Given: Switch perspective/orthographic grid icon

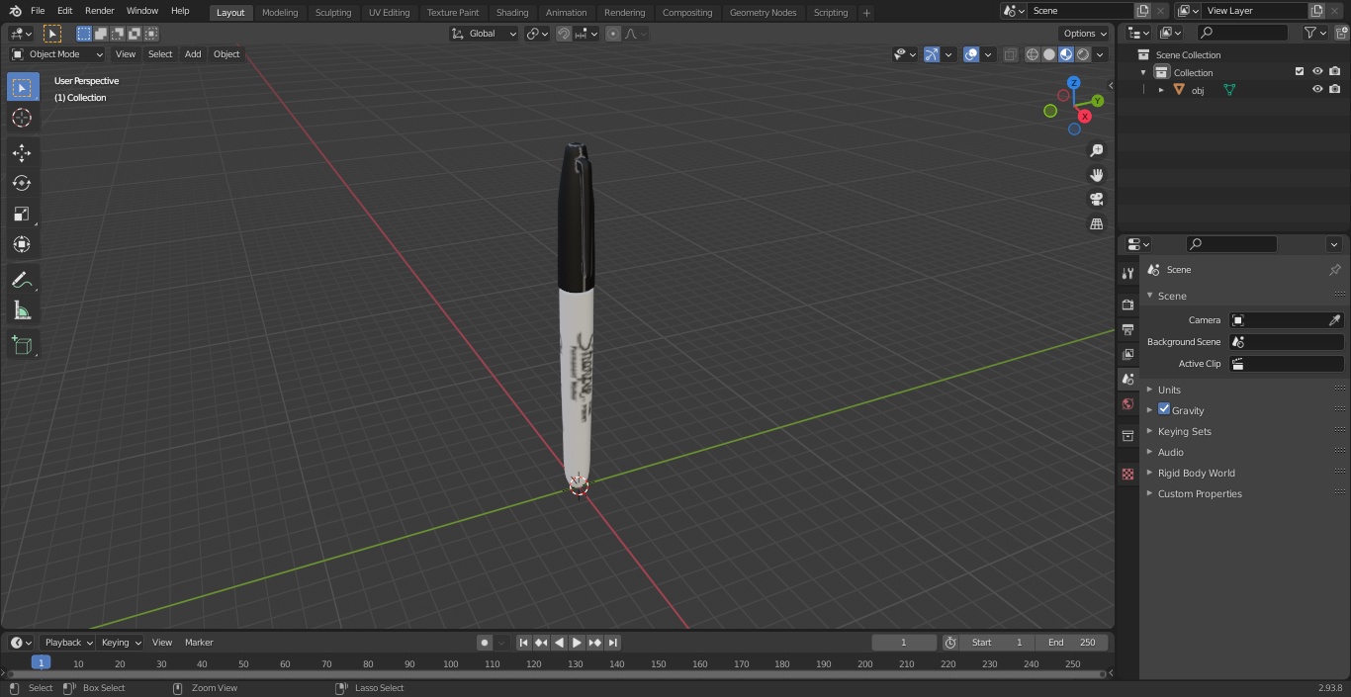Looking at the screenshot, I should click(1096, 224).
